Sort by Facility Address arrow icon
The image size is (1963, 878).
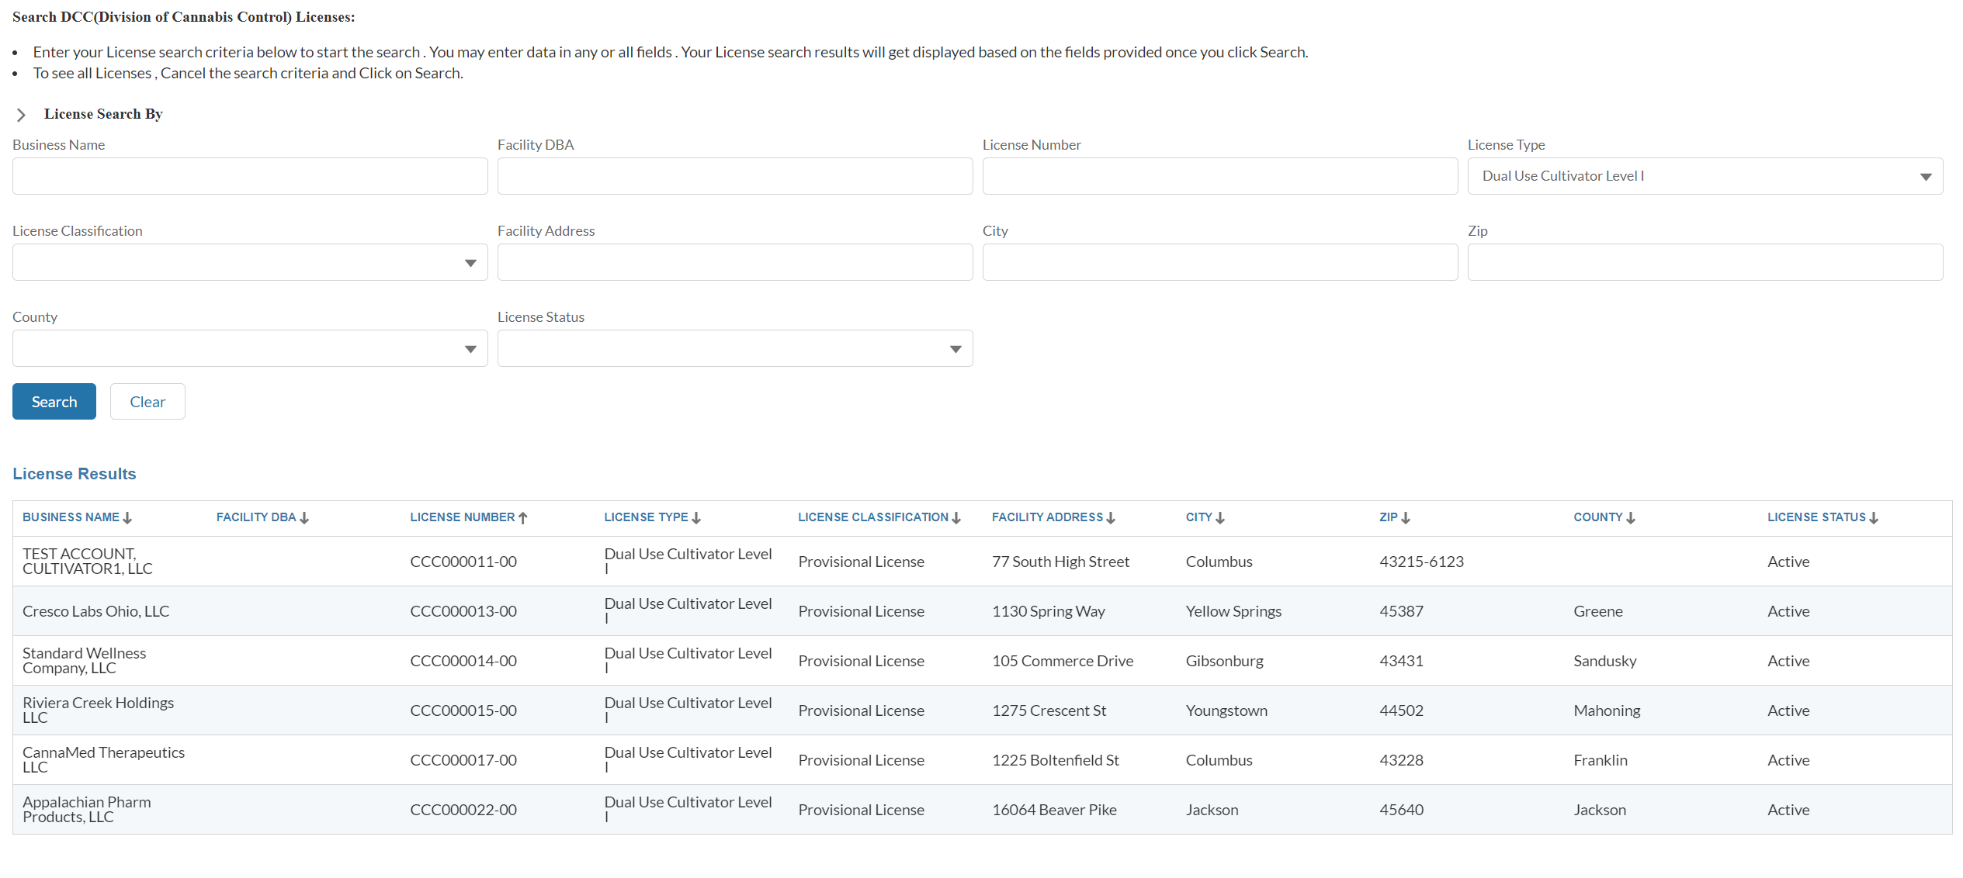click(1111, 518)
